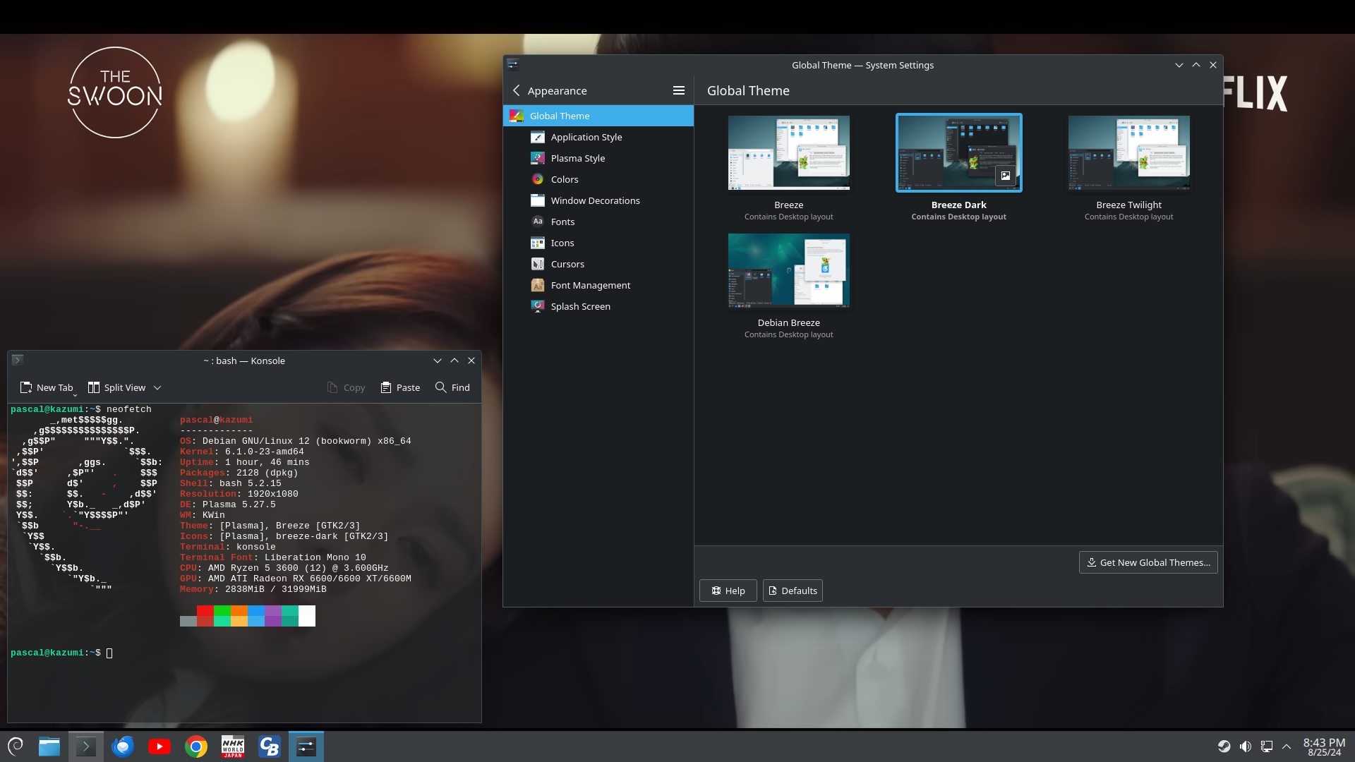
Task: Select the Plasma Style icon
Action: coord(537,158)
